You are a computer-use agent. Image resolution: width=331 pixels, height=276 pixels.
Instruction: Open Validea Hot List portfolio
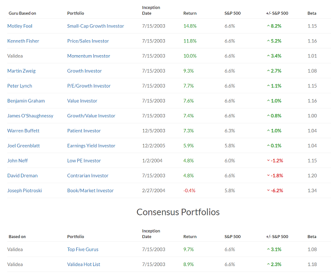(84, 264)
